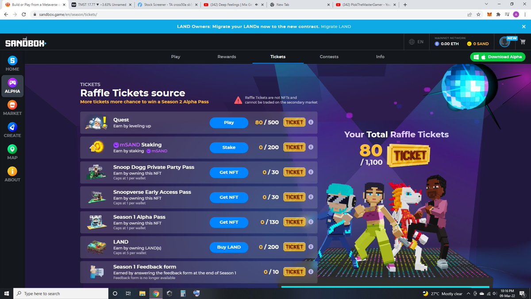The width and height of the screenshot is (531, 299).
Task: Click the Windows search box
Action: pyautogui.click(x=60, y=293)
